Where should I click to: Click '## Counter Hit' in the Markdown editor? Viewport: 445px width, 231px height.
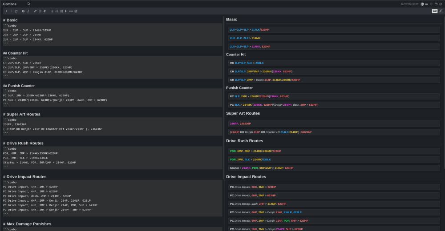tap(15, 53)
